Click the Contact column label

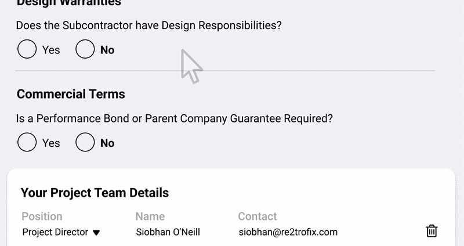(258, 216)
